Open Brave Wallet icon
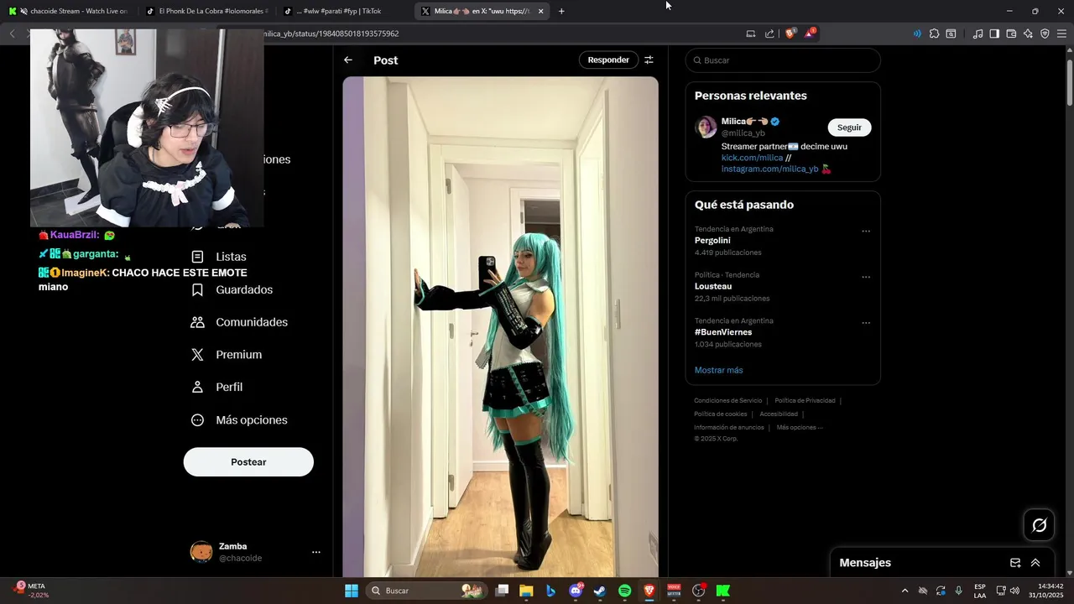Viewport: 1074px width, 604px height. click(x=1011, y=34)
